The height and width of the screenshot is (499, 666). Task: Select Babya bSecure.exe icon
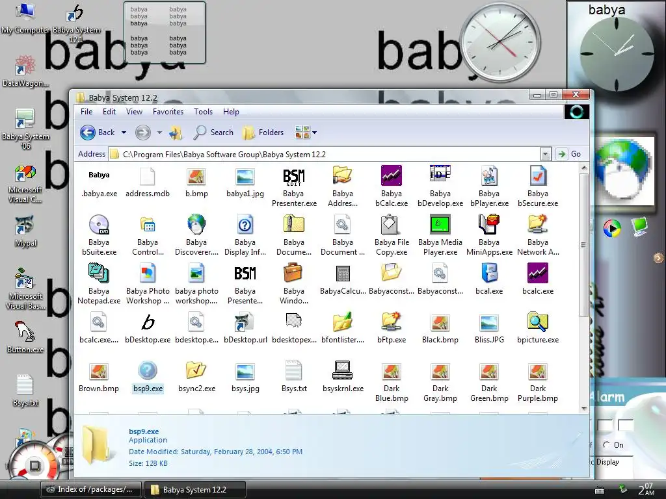[x=538, y=175]
